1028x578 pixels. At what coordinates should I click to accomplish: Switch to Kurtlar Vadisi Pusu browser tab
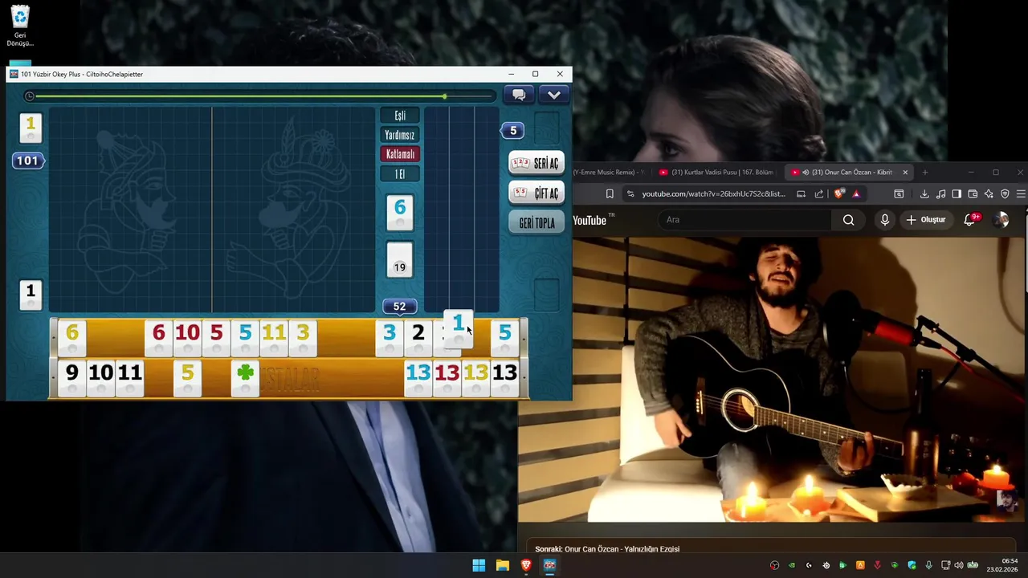[716, 172]
